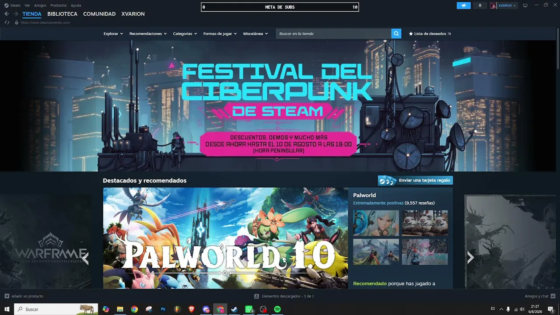This screenshot has height=315, width=560.
Task: Click the ES language indicator in taskbar
Action: pyautogui.click(x=493, y=308)
